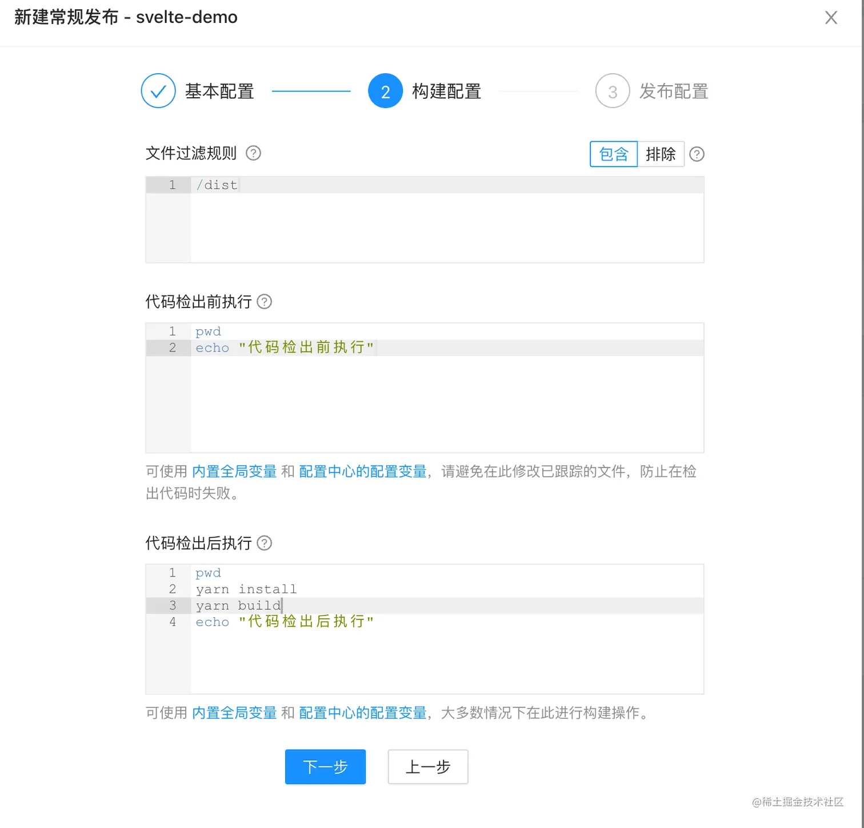Jump to the 发布配置 step label
This screenshot has width=864, height=828.
pos(674,91)
